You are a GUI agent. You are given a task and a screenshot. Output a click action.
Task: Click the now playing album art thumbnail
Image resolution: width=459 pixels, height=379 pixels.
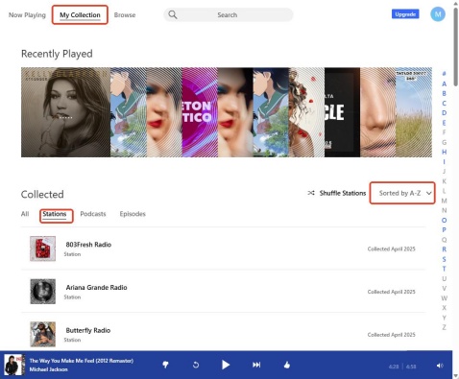[x=14, y=365]
